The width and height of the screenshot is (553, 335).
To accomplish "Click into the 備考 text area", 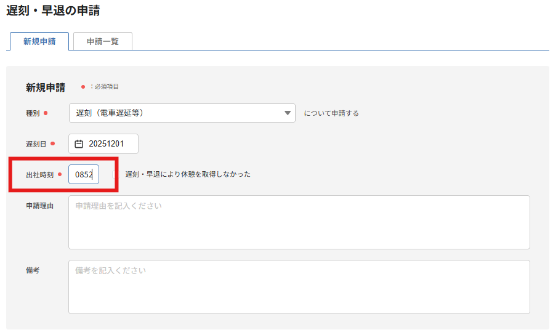I will 299,287.
